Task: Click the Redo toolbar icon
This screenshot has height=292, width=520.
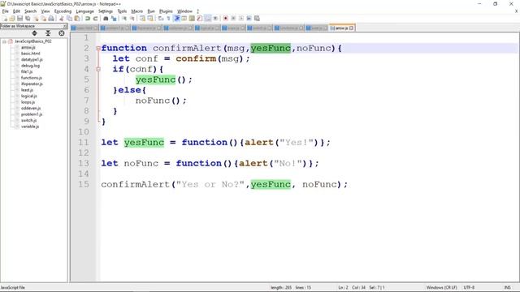Action: (x=96, y=19)
